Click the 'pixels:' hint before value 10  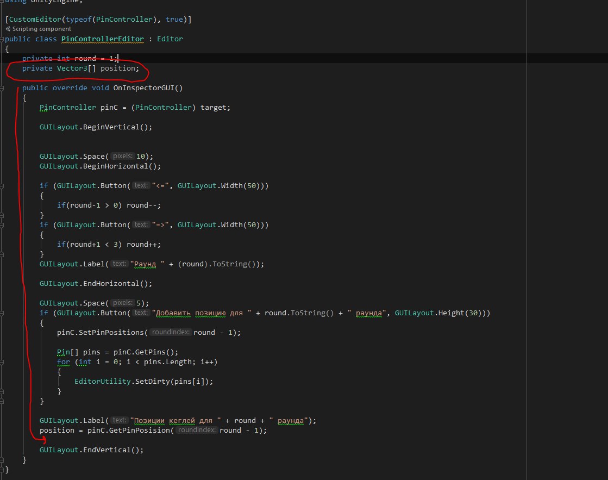point(123,156)
